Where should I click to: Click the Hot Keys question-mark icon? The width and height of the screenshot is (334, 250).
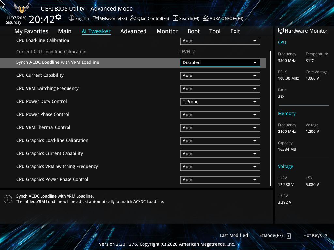pos(326,236)
